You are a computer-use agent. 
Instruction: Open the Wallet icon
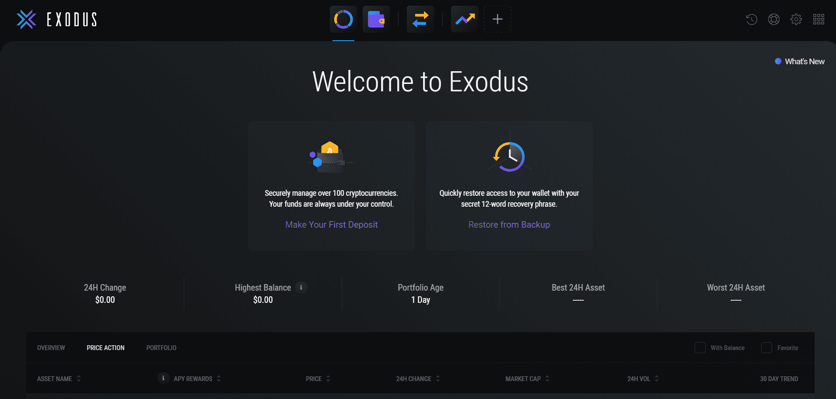[x=376, y=19]
